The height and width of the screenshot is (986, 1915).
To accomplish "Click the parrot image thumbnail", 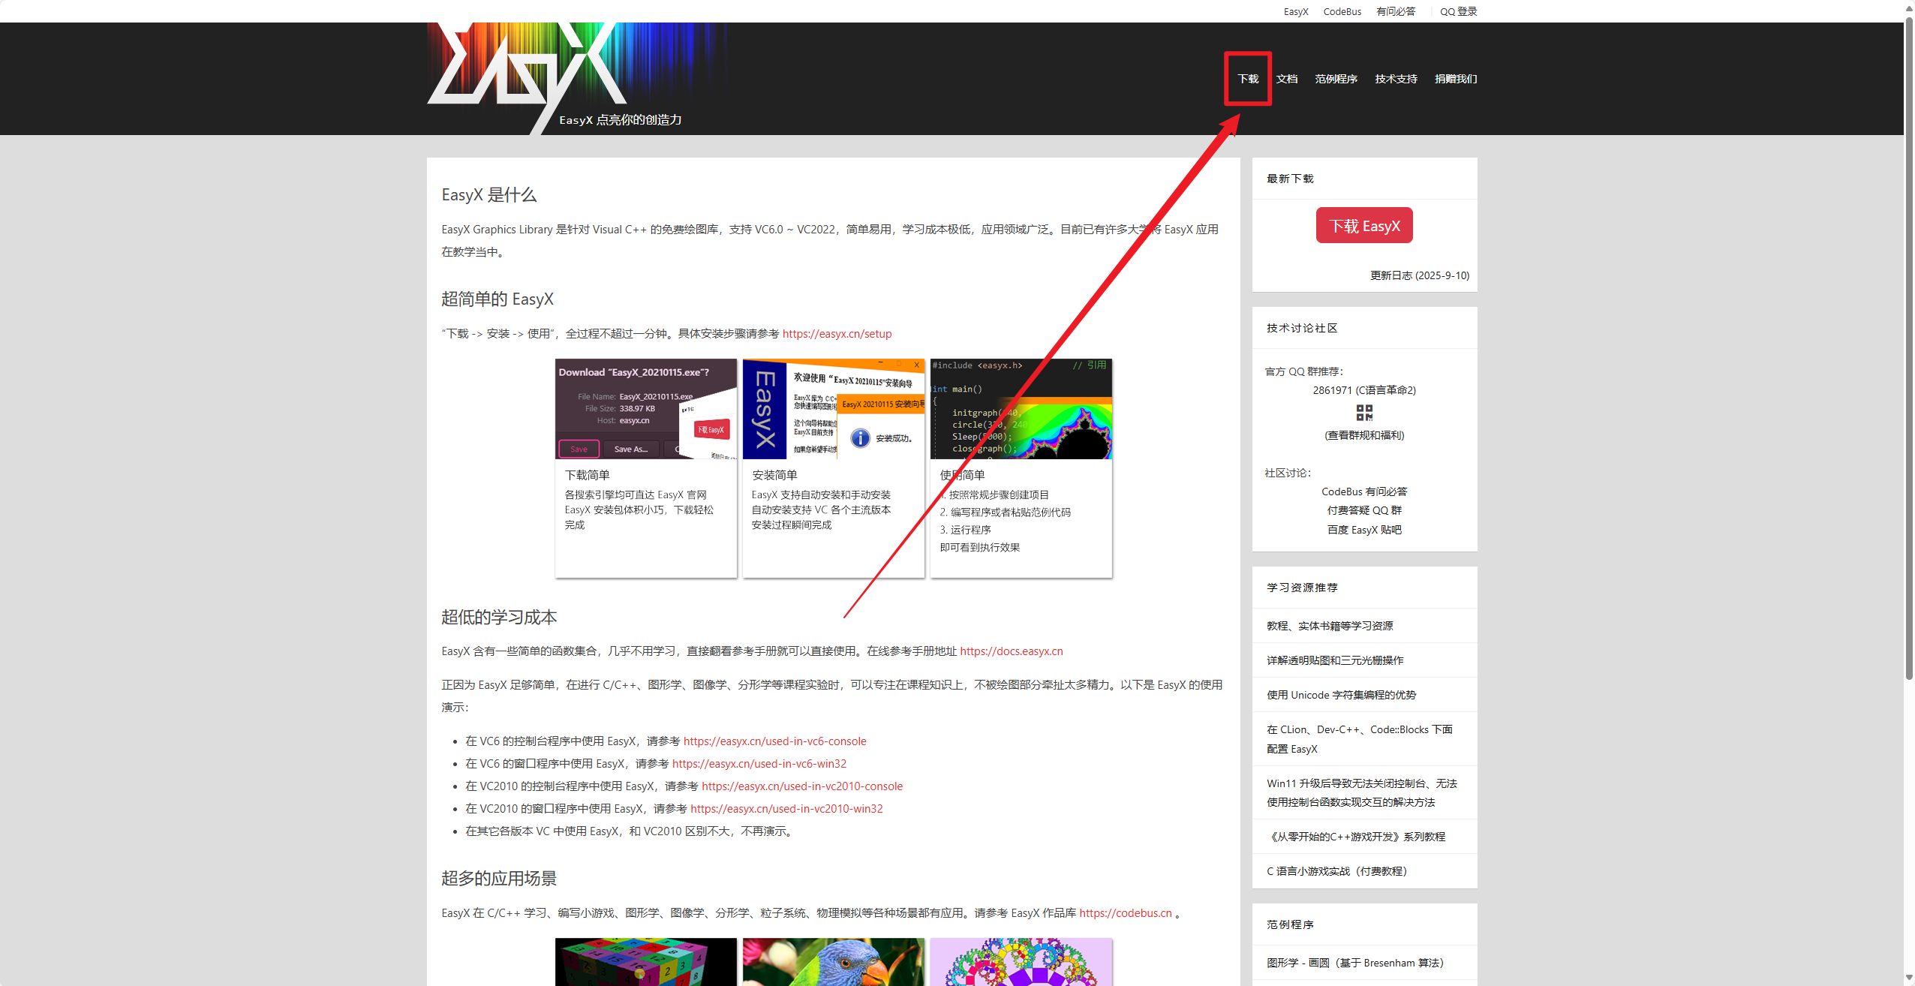I will (x=833, y=962).
